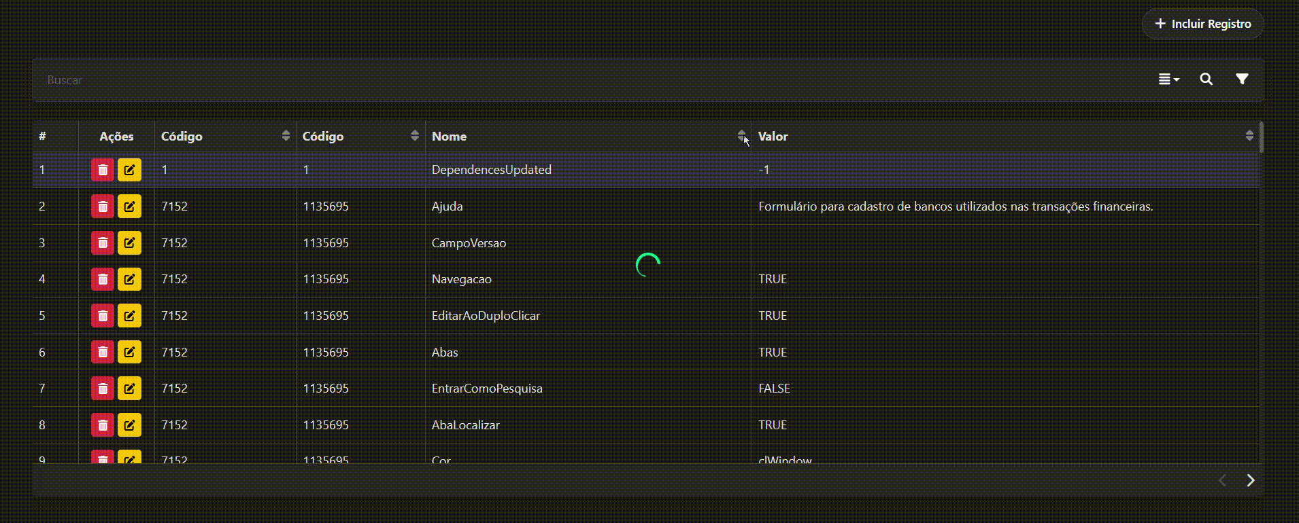Viewport: 1299px width, 523px height.
Task: Edit the Navegacao row
Action: coord(129,279)
